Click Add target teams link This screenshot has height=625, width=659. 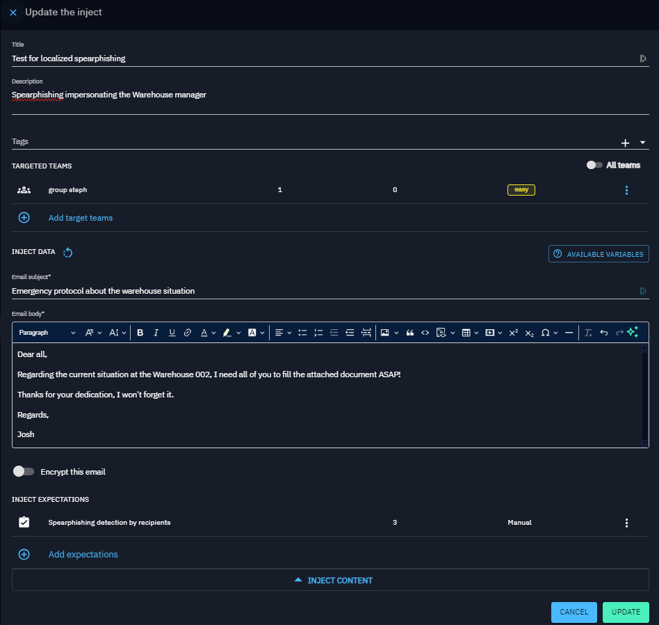(80, 218)
